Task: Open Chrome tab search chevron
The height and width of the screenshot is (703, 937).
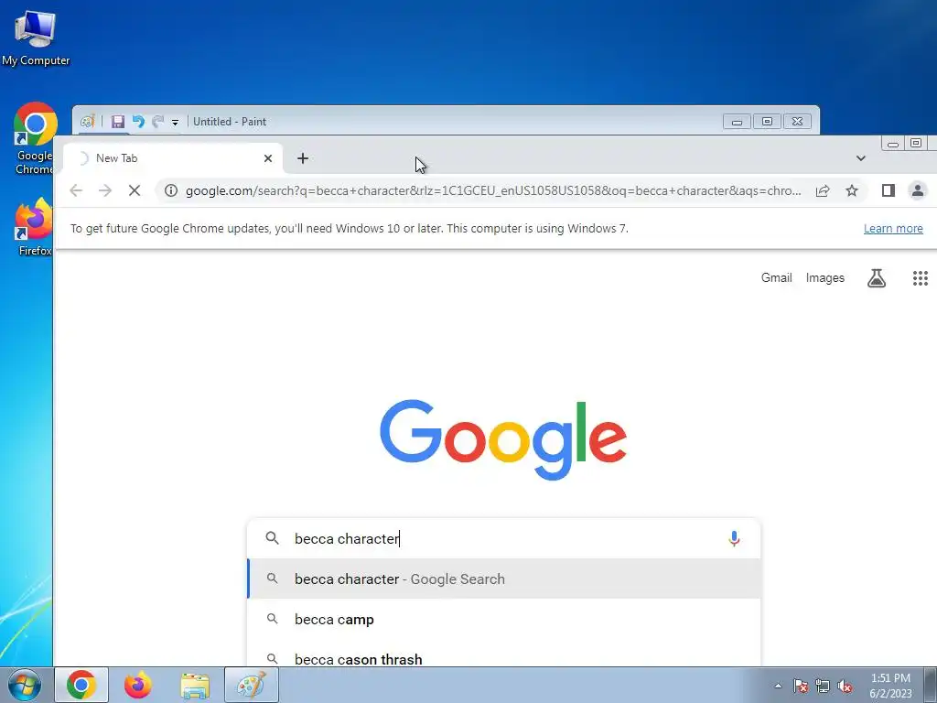Action: point(860,158)
